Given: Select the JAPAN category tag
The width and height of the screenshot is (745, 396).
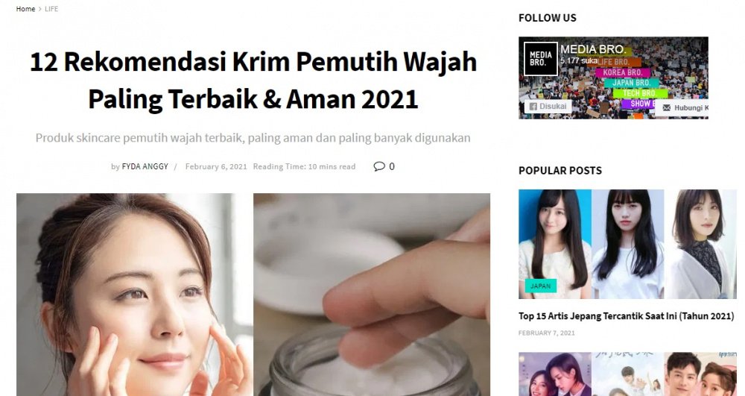Looking at the screenshot, I should (x=541, y=286).
